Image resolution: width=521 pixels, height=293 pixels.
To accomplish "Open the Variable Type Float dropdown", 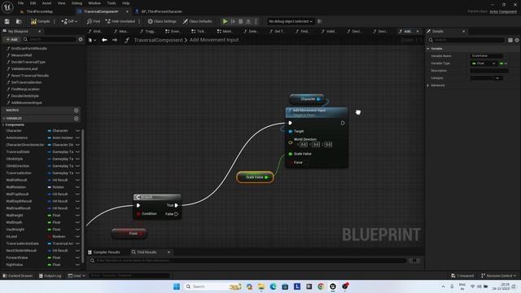I will click(484, 63).
